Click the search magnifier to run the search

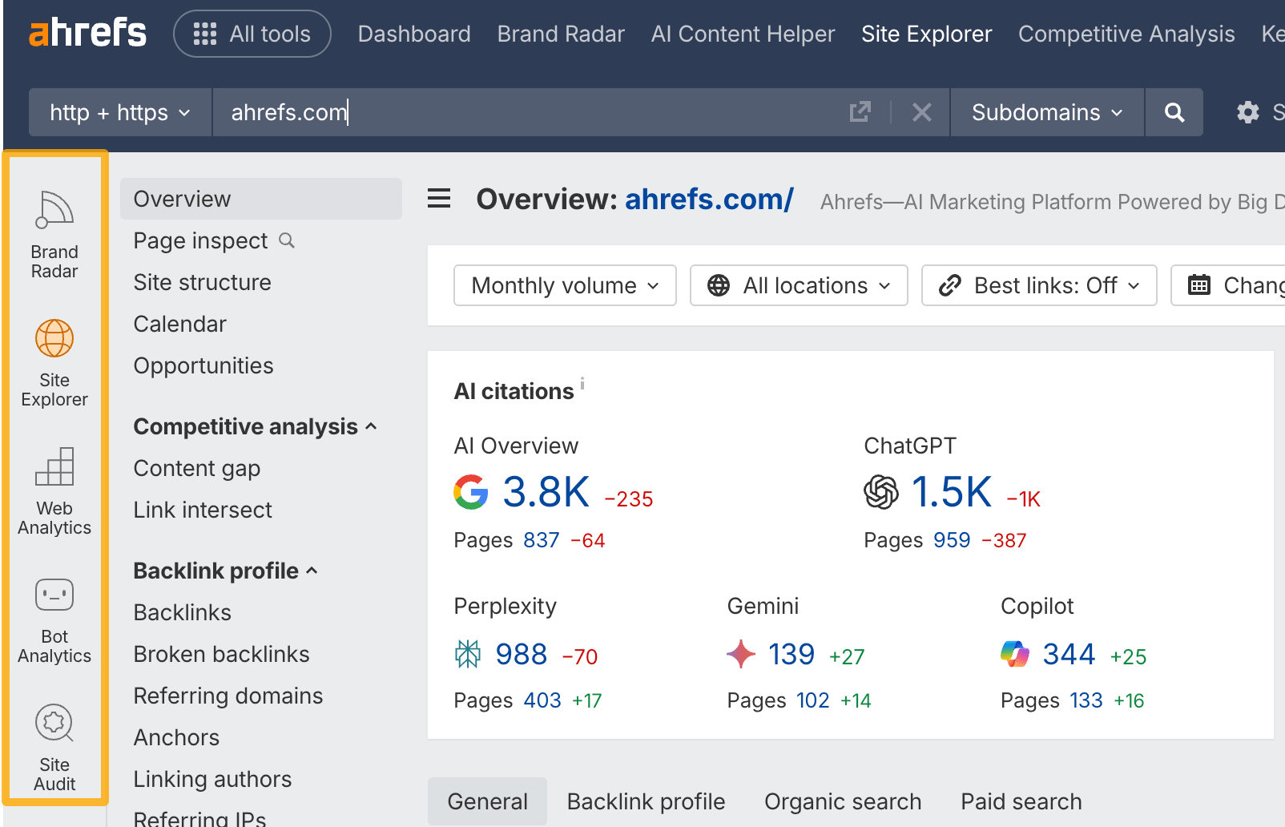pyautogui.click(x=1174, y=112)
